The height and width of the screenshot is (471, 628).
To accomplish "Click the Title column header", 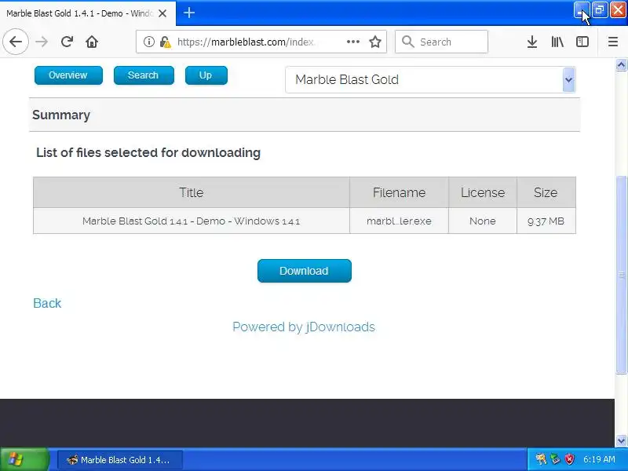I will (x=191, y=192).
